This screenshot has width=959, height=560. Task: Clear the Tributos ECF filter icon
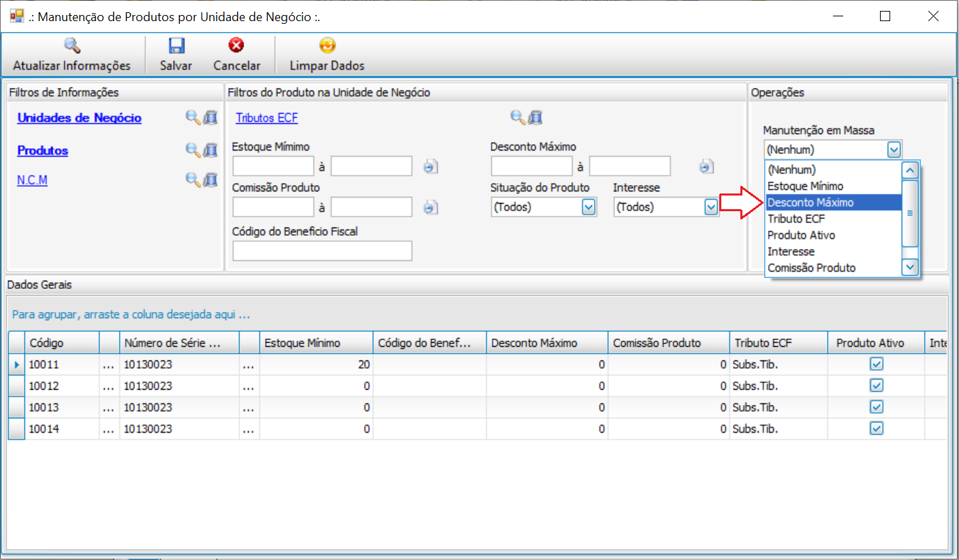pyautogui.click(x=536, y=117)
